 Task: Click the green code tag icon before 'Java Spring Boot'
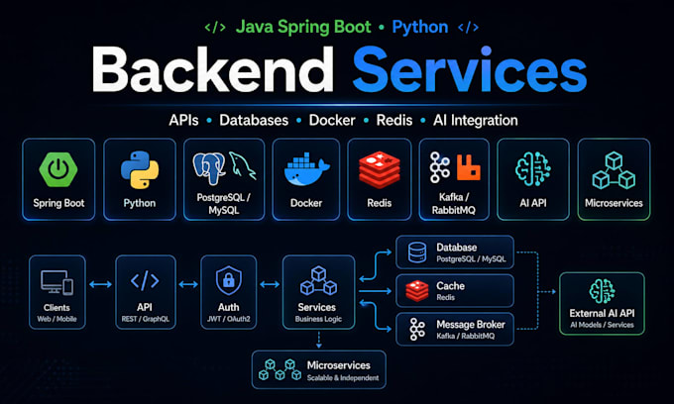click(x=215, y=28)
